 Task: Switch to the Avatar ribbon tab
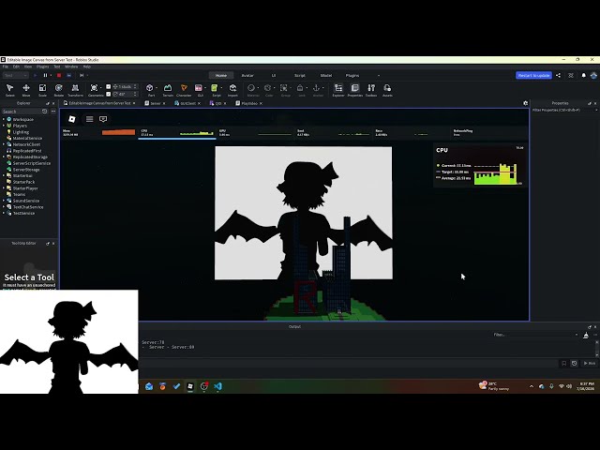coord(247,75)
